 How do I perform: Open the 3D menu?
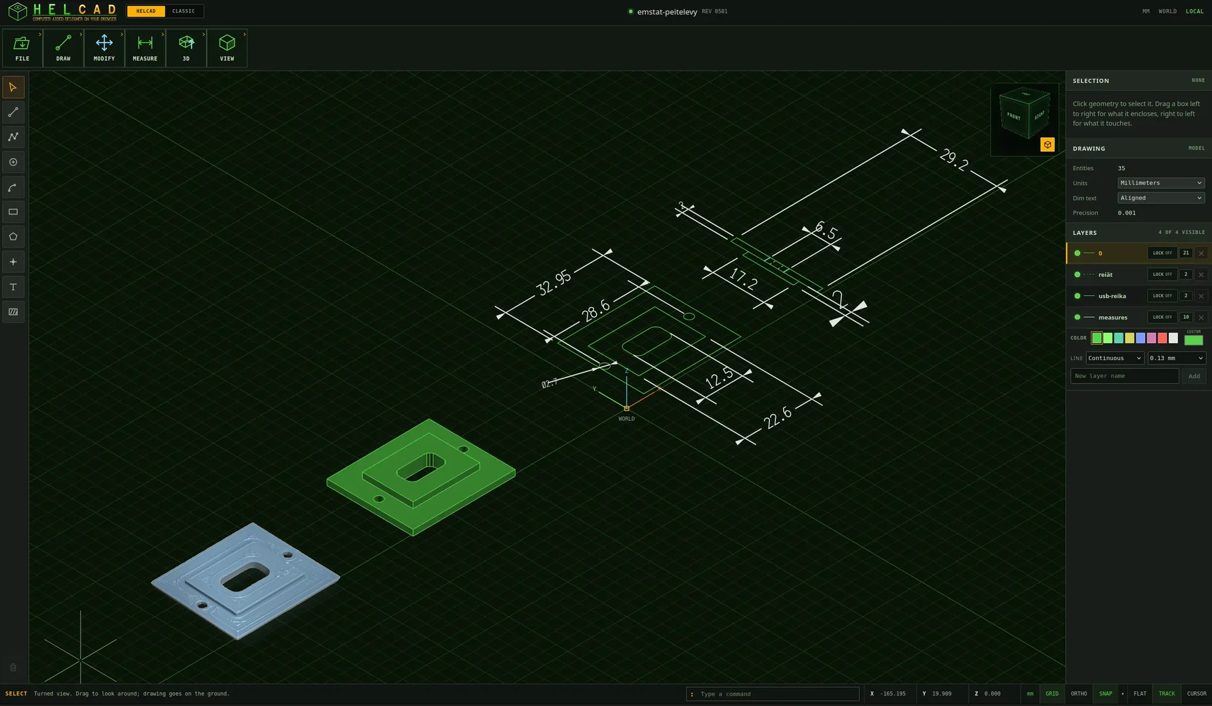click(186, 48)
